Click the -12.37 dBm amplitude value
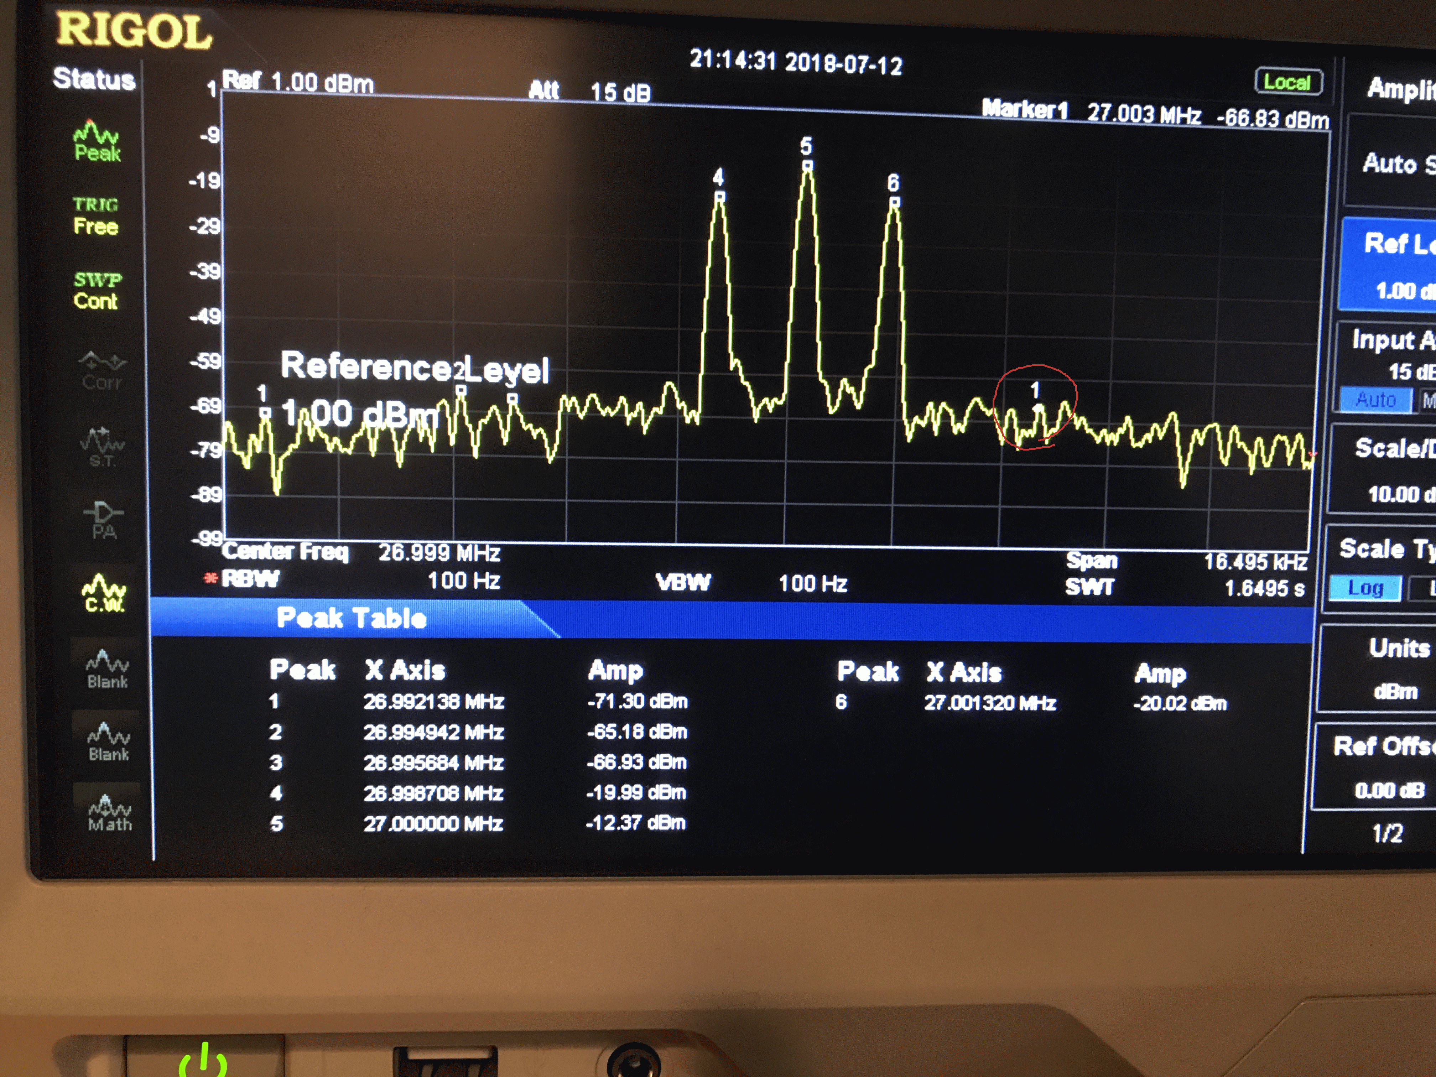This screenshot has height=1077, width=1436. pos(636,822)
